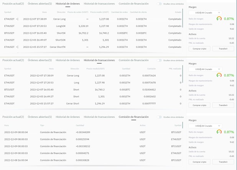Switch to 'Posición actual(2)' tab in top panel
This screenshot has width=237, height=170.
pos(13,3)
